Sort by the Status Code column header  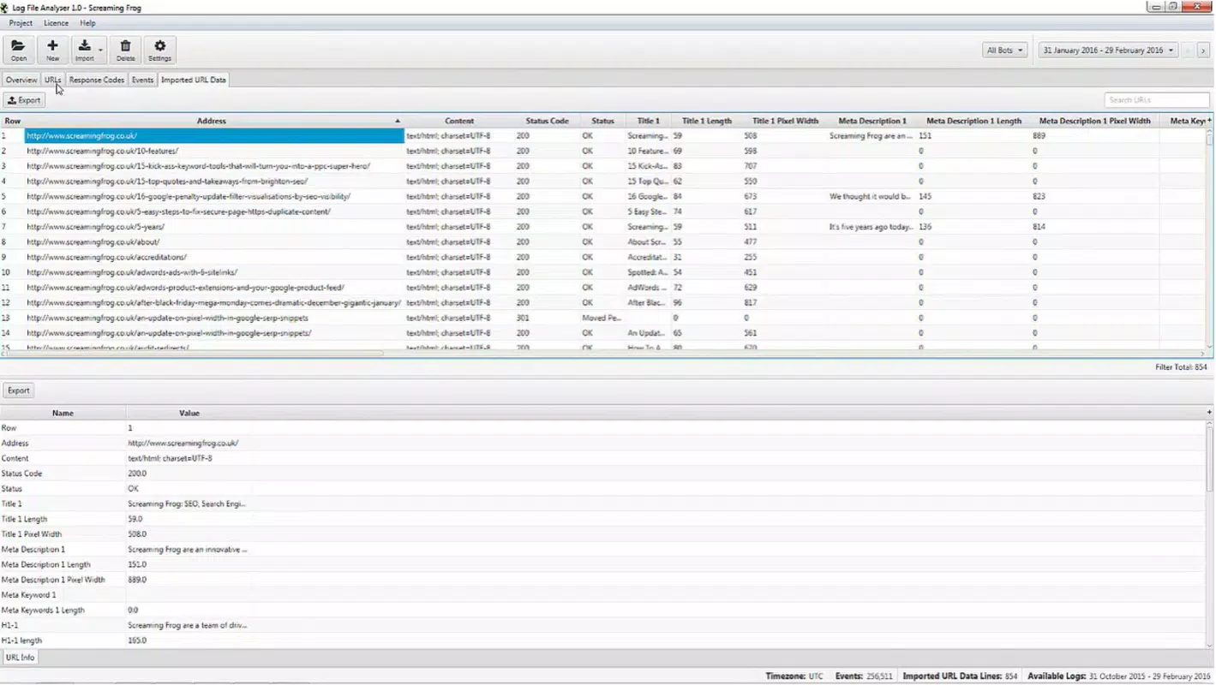[548, 121]
